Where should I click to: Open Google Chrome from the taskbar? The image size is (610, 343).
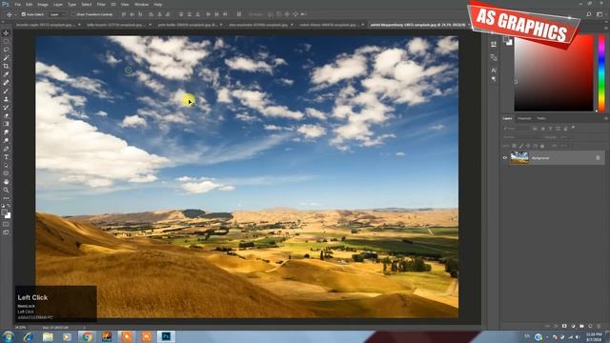tap(87, 336)
